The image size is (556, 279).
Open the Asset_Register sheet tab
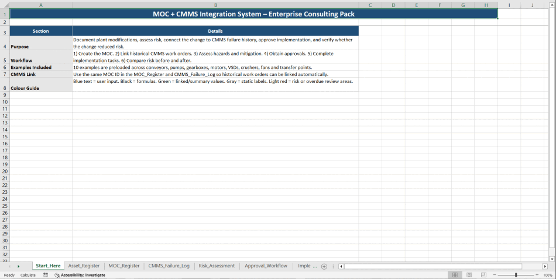click(x=84, y=266)
